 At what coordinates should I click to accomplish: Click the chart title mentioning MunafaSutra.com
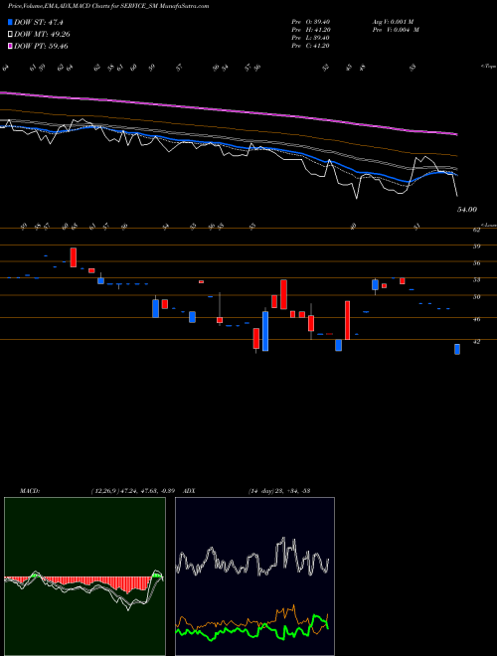coord(108,6)
